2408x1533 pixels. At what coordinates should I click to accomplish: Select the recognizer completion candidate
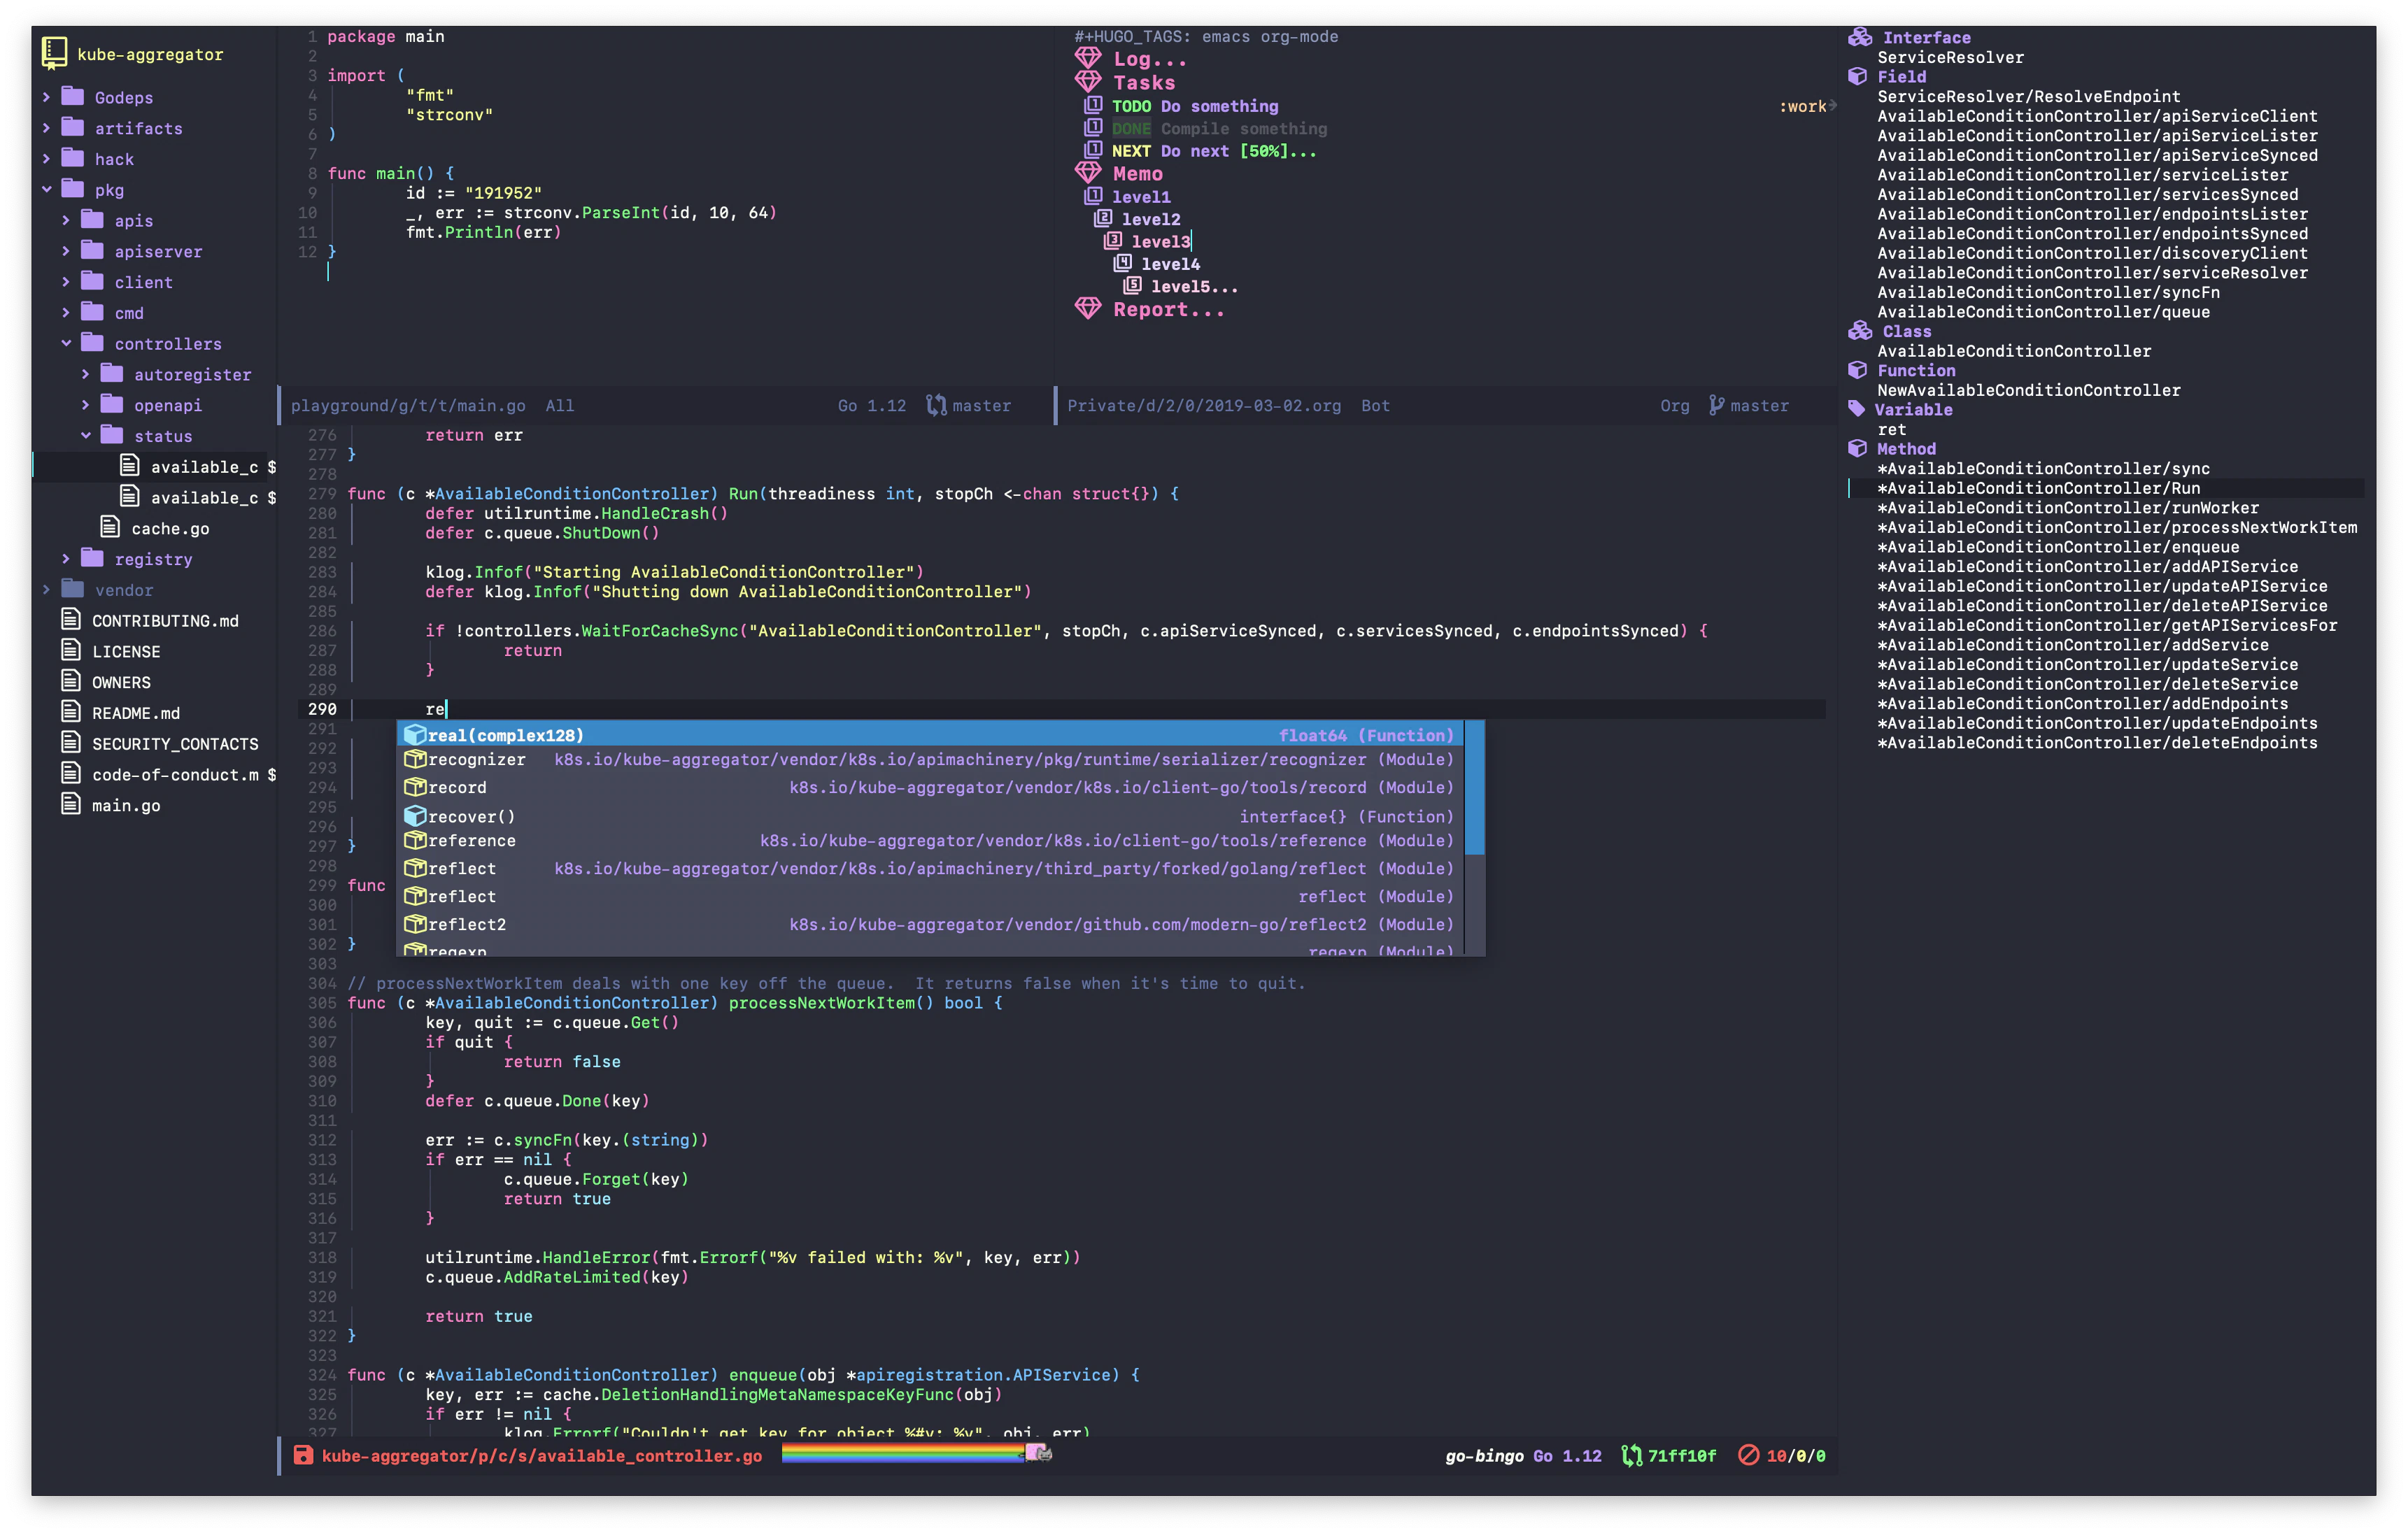[x=931, y=760]
